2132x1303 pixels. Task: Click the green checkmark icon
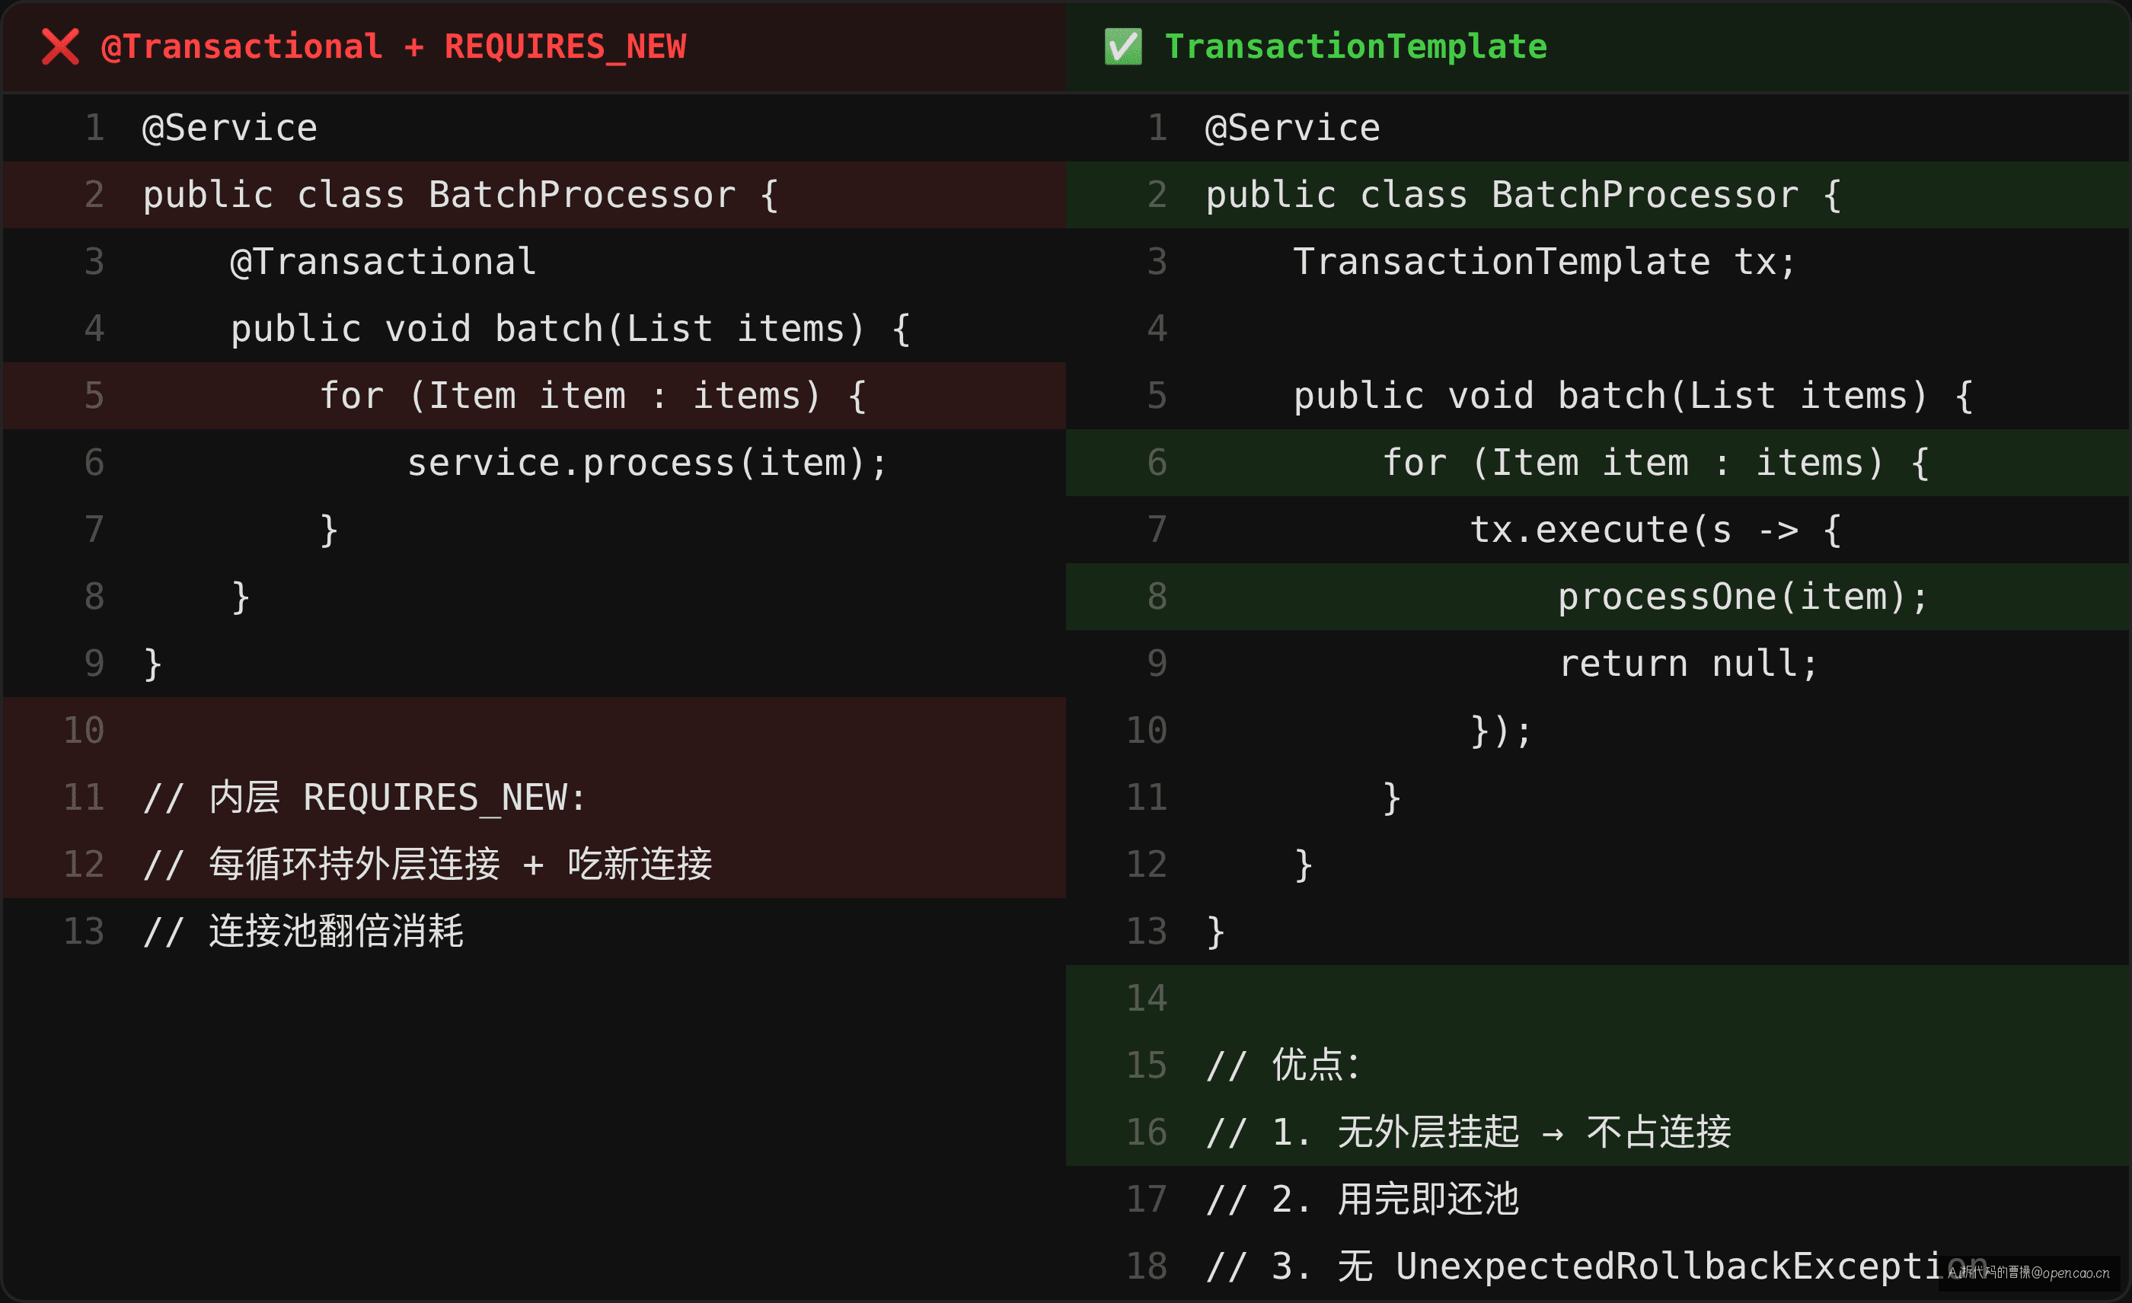click(1123, 46)
